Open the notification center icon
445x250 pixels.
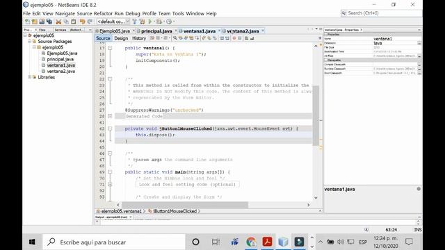point(409,242)
